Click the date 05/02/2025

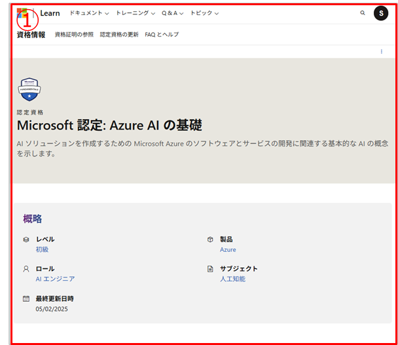point(52,309)
